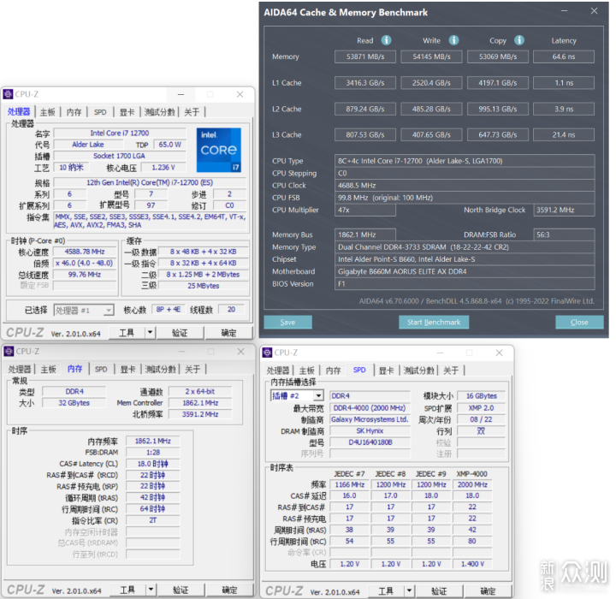Open the processor selection dropdown 处理器 #1
Viewport: 616px width, 599px height.
[84, 310]
